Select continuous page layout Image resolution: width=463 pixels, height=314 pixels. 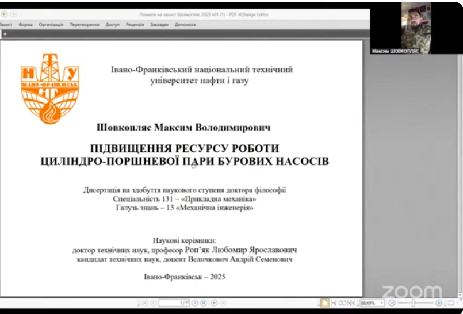pyautogui.click(x=334, y=303)
